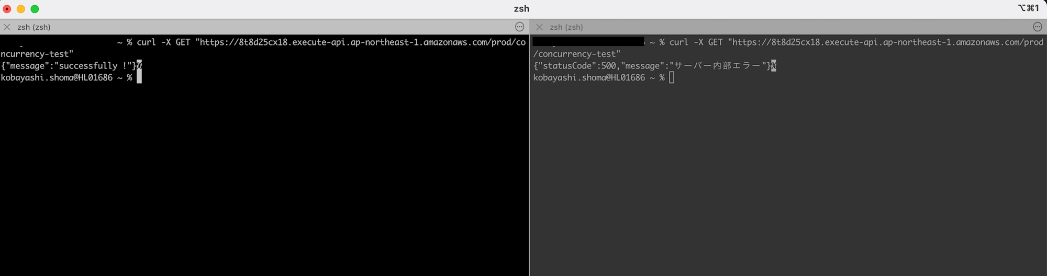
Task: Click the zsh window title text
Action: pyautogui.click(x=521, y=9)
